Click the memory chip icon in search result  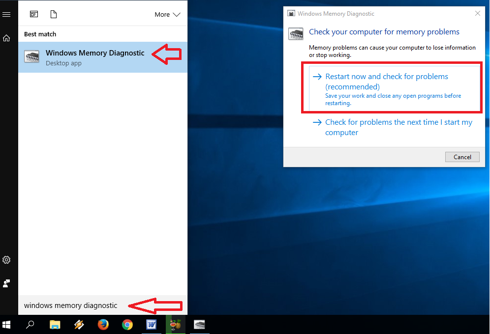point(31,56)
